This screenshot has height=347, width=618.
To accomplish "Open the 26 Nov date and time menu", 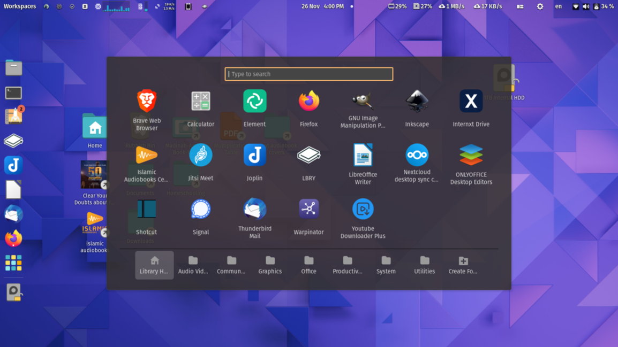I will pos(322,6).
